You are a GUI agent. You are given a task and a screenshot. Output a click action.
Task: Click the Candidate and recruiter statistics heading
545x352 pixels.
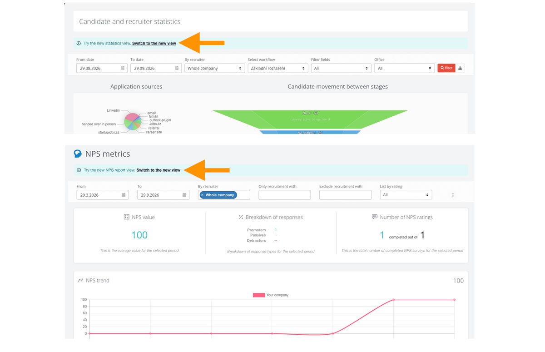point(130,21)
